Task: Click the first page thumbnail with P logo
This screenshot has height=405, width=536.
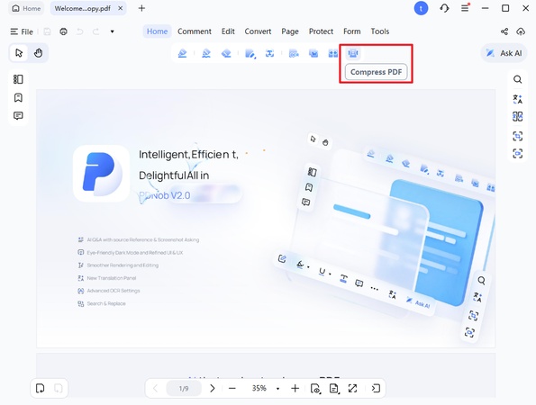Action: (266, 219)
